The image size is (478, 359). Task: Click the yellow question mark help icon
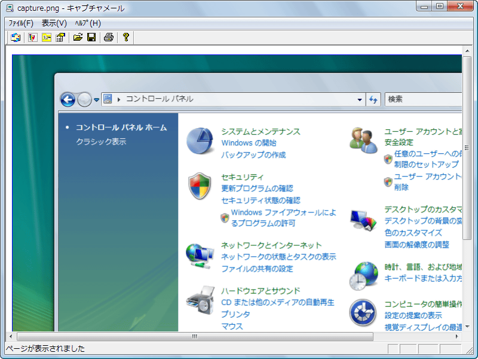click(126, 38)
